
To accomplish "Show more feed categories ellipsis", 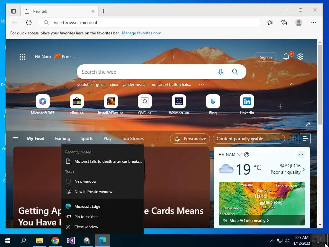I will [160, 139].
